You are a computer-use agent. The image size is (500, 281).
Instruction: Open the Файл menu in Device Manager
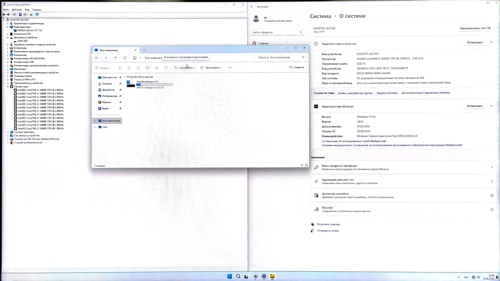tap(6, 10)
